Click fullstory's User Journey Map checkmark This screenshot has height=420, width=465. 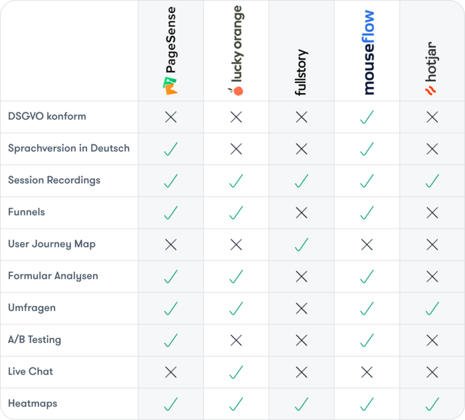coord(302,245)
